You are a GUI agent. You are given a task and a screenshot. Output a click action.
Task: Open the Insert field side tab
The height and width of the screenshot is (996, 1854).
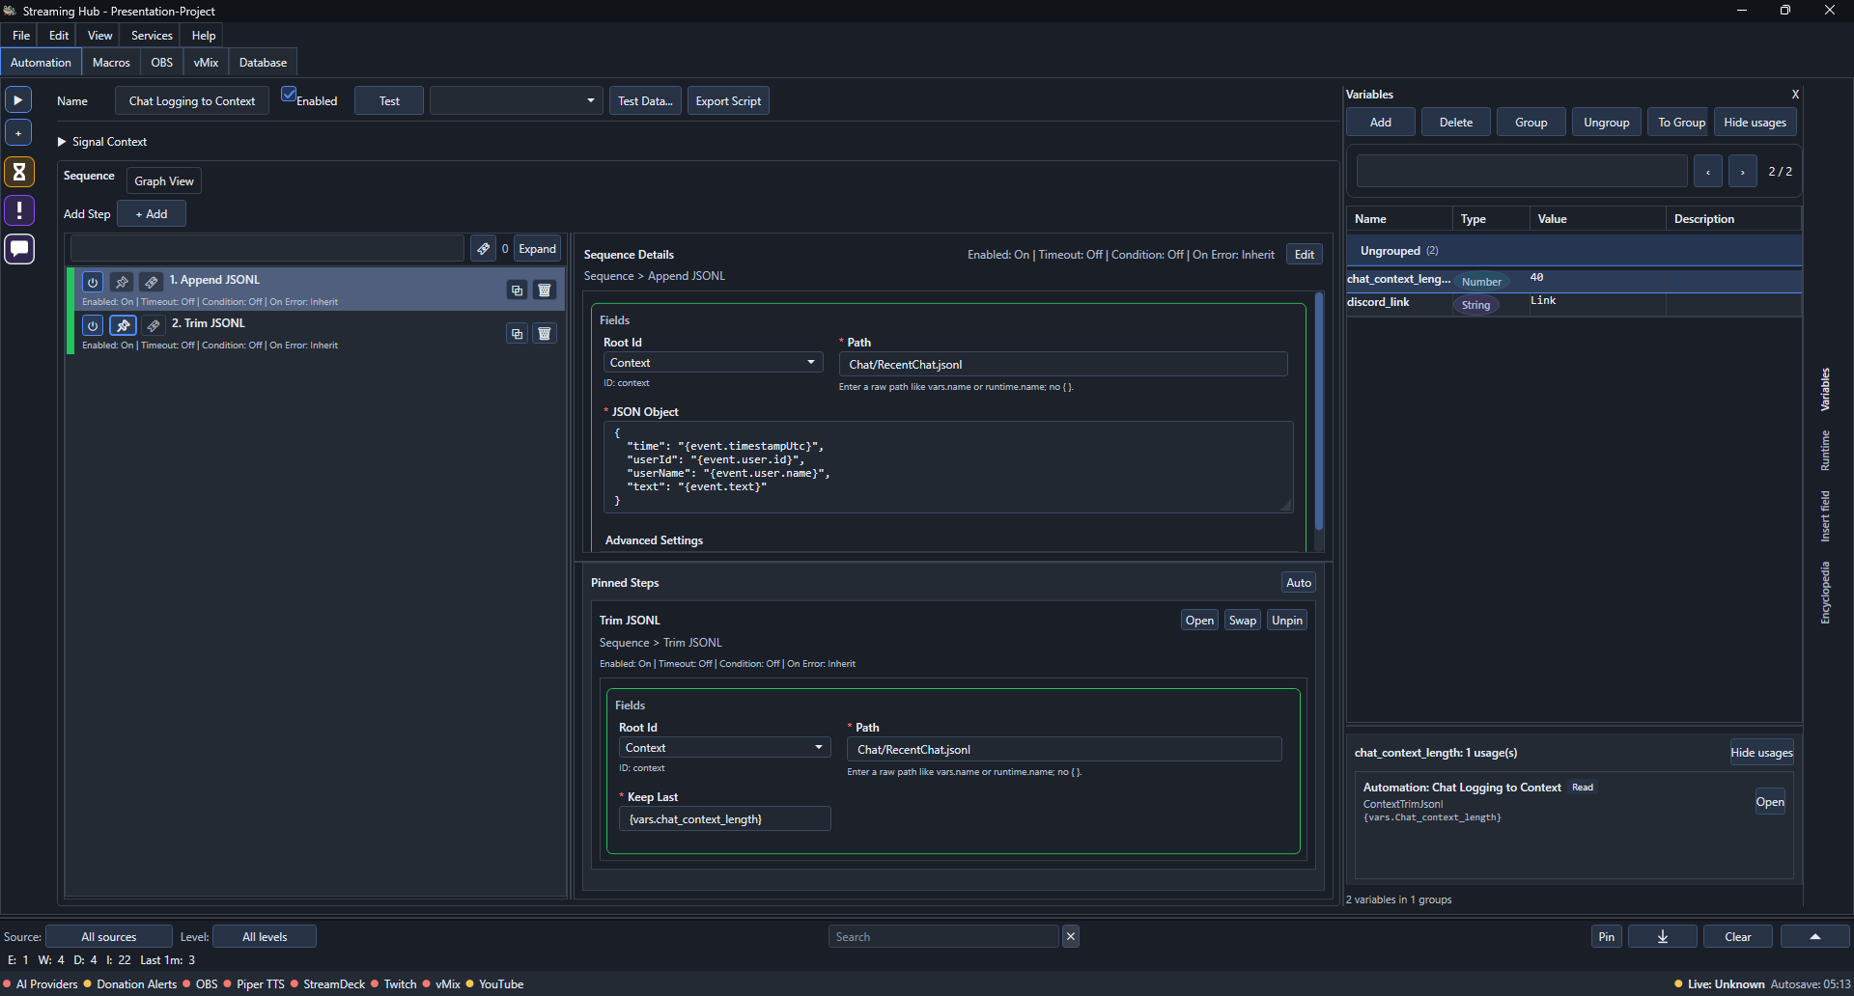(1825, 516)
